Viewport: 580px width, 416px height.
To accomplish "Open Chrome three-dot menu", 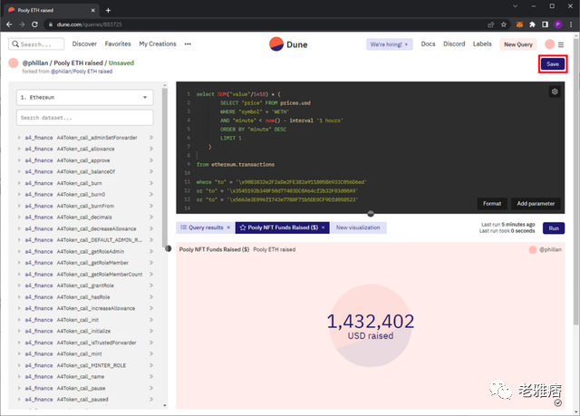I will [571, 24].
